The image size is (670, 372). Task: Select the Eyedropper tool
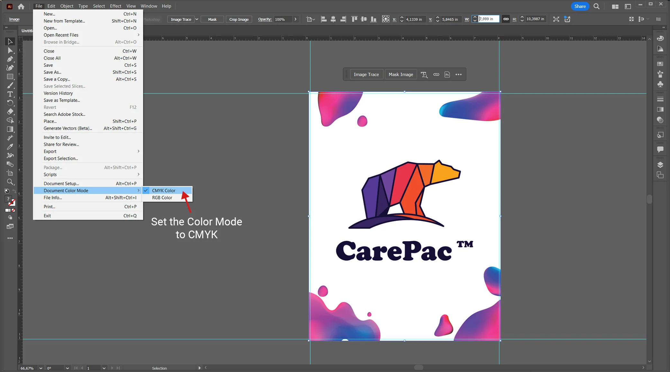click(10, 146)
